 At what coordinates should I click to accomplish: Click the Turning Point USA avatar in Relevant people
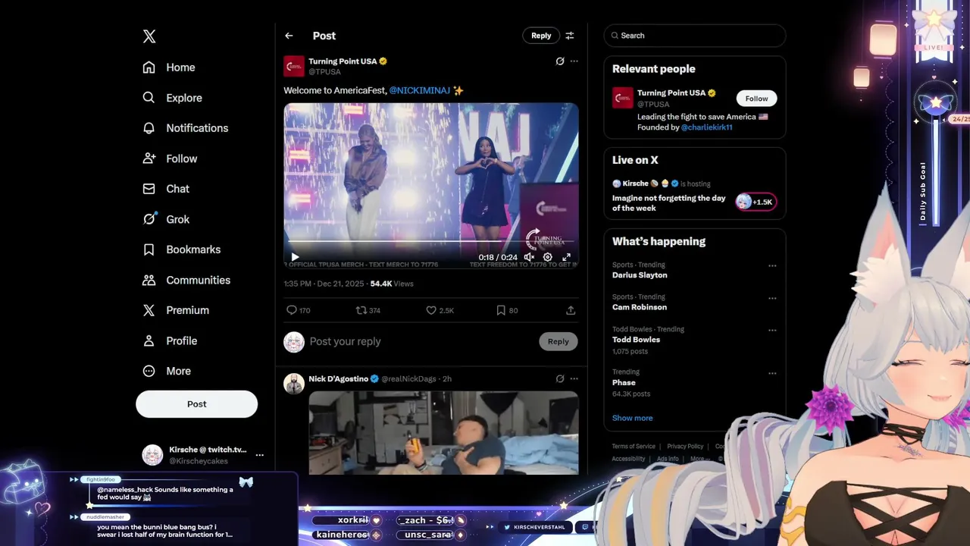[623, 98]
